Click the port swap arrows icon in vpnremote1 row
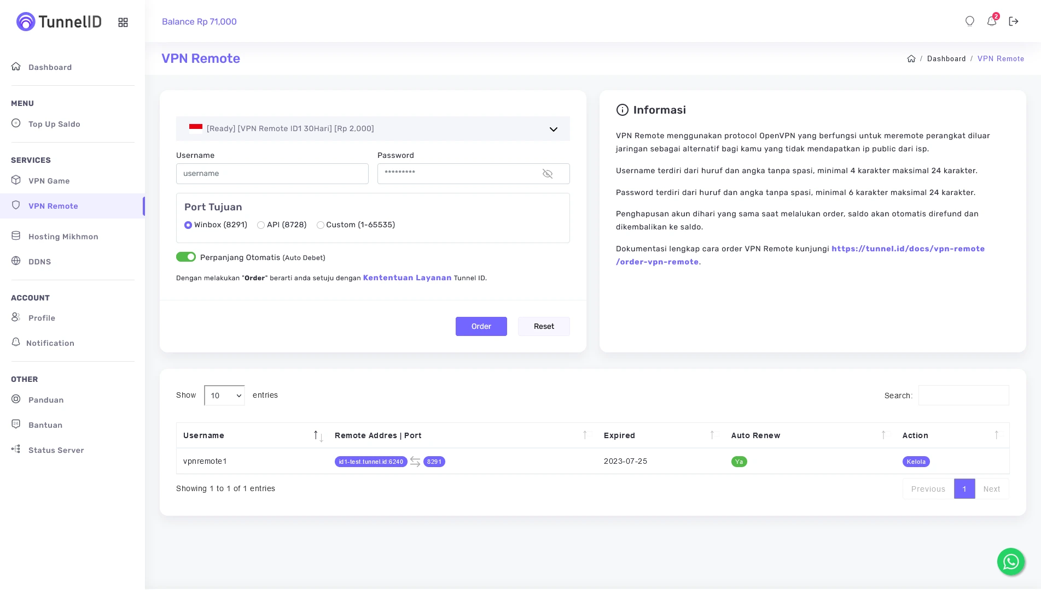The width and height of the screenshot is (1041, 590). (415, 462)
